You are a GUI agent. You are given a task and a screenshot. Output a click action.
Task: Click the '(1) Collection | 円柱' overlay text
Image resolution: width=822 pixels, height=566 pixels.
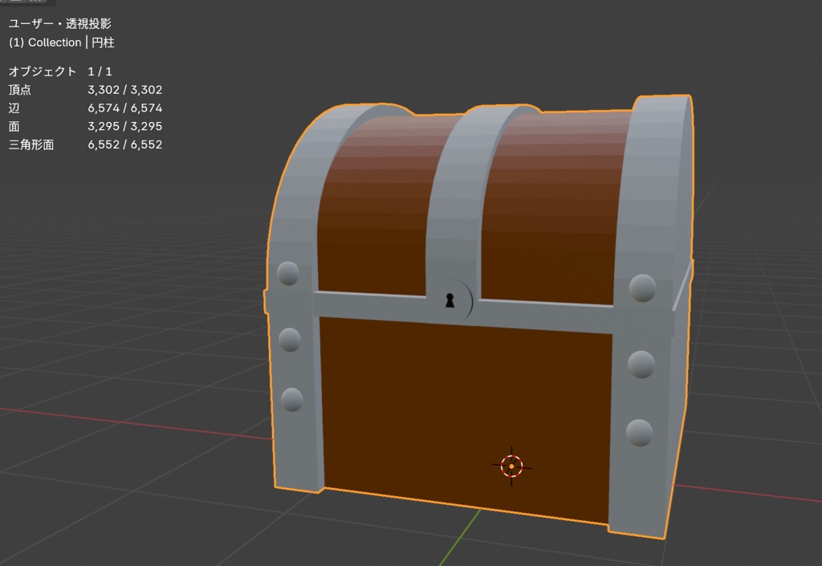click(61, 43)
